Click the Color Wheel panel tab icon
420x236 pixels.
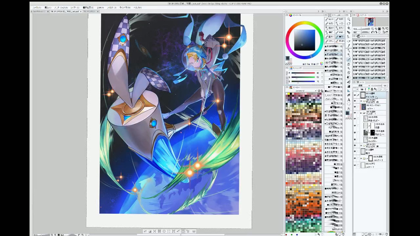pyautogui.click(x=290, y=15)
